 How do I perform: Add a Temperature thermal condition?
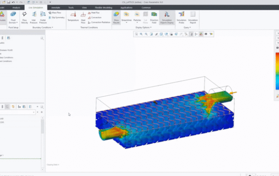(x=73, y=17)
